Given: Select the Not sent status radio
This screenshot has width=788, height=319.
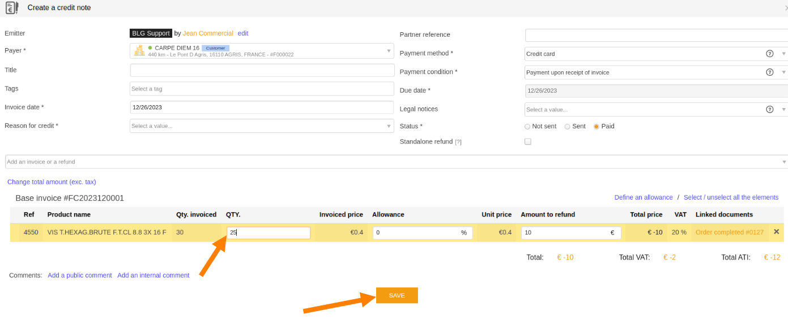Looking at the screenshot, I should (x=527, y=127).
